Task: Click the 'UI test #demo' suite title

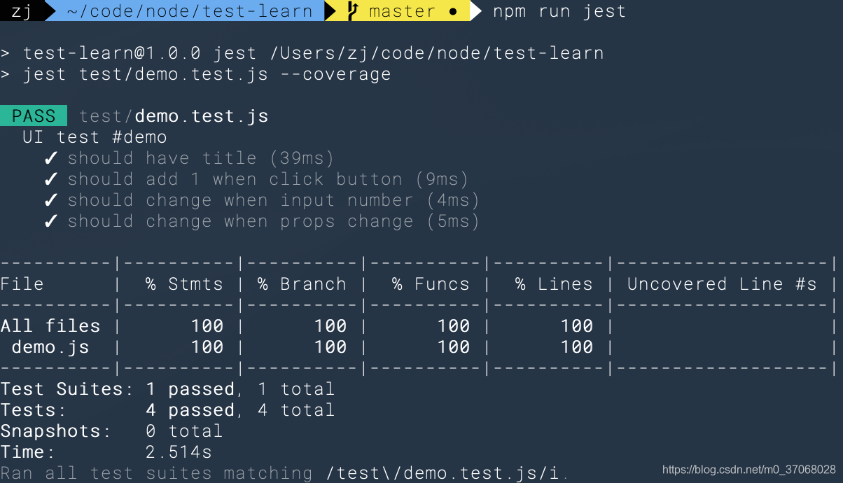Action: pyautogui.click(x=95, y=137)
